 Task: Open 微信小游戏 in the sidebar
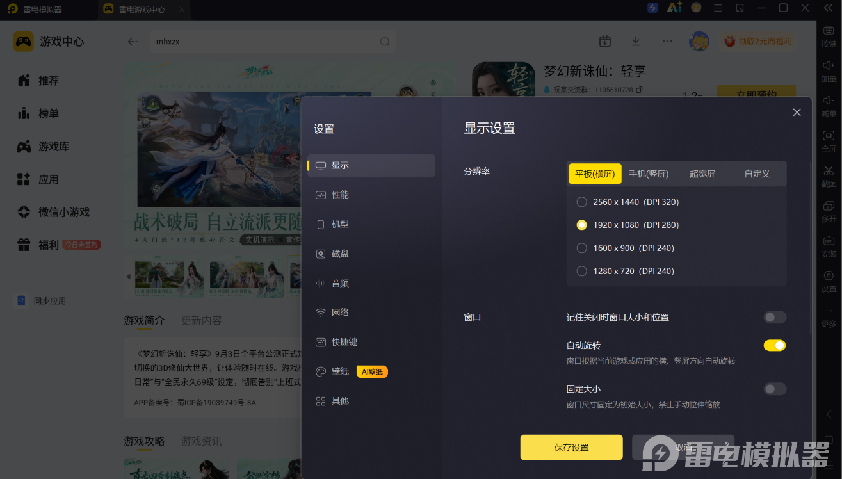(53, 212)
